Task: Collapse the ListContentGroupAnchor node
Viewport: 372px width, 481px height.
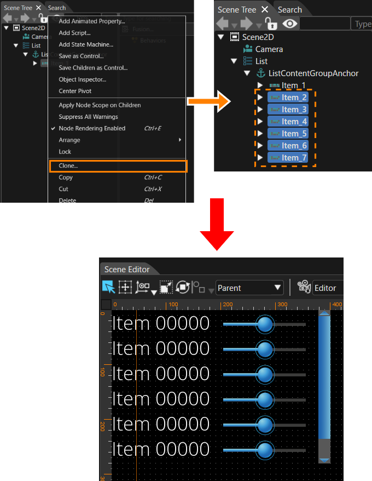Action: (247, 73)
